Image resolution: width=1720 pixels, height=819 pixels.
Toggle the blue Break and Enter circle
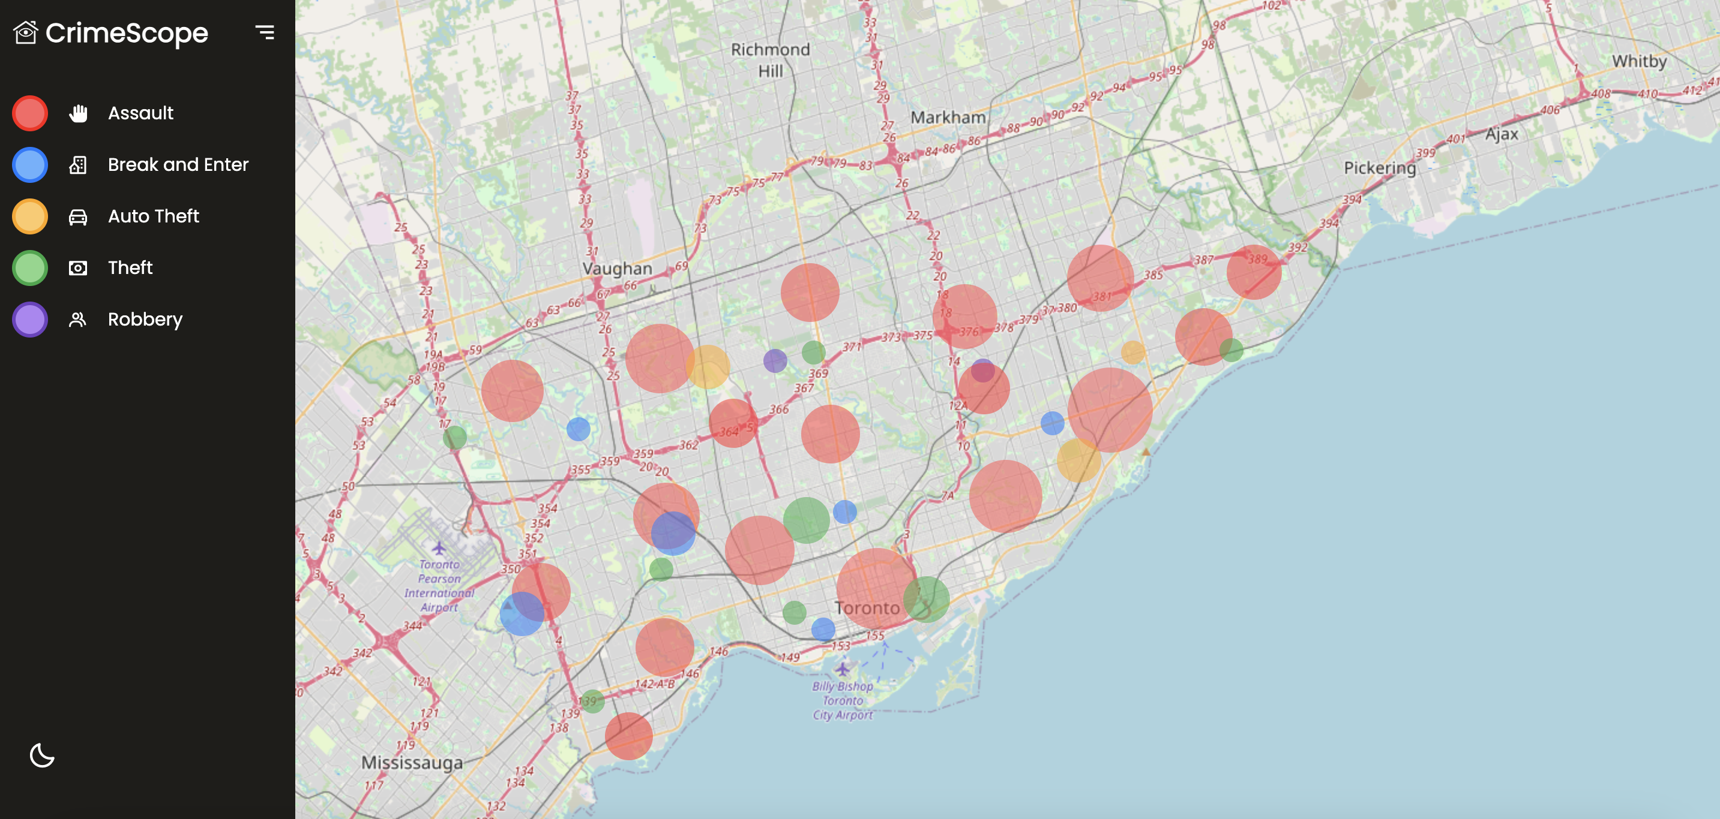click(30, 165)
